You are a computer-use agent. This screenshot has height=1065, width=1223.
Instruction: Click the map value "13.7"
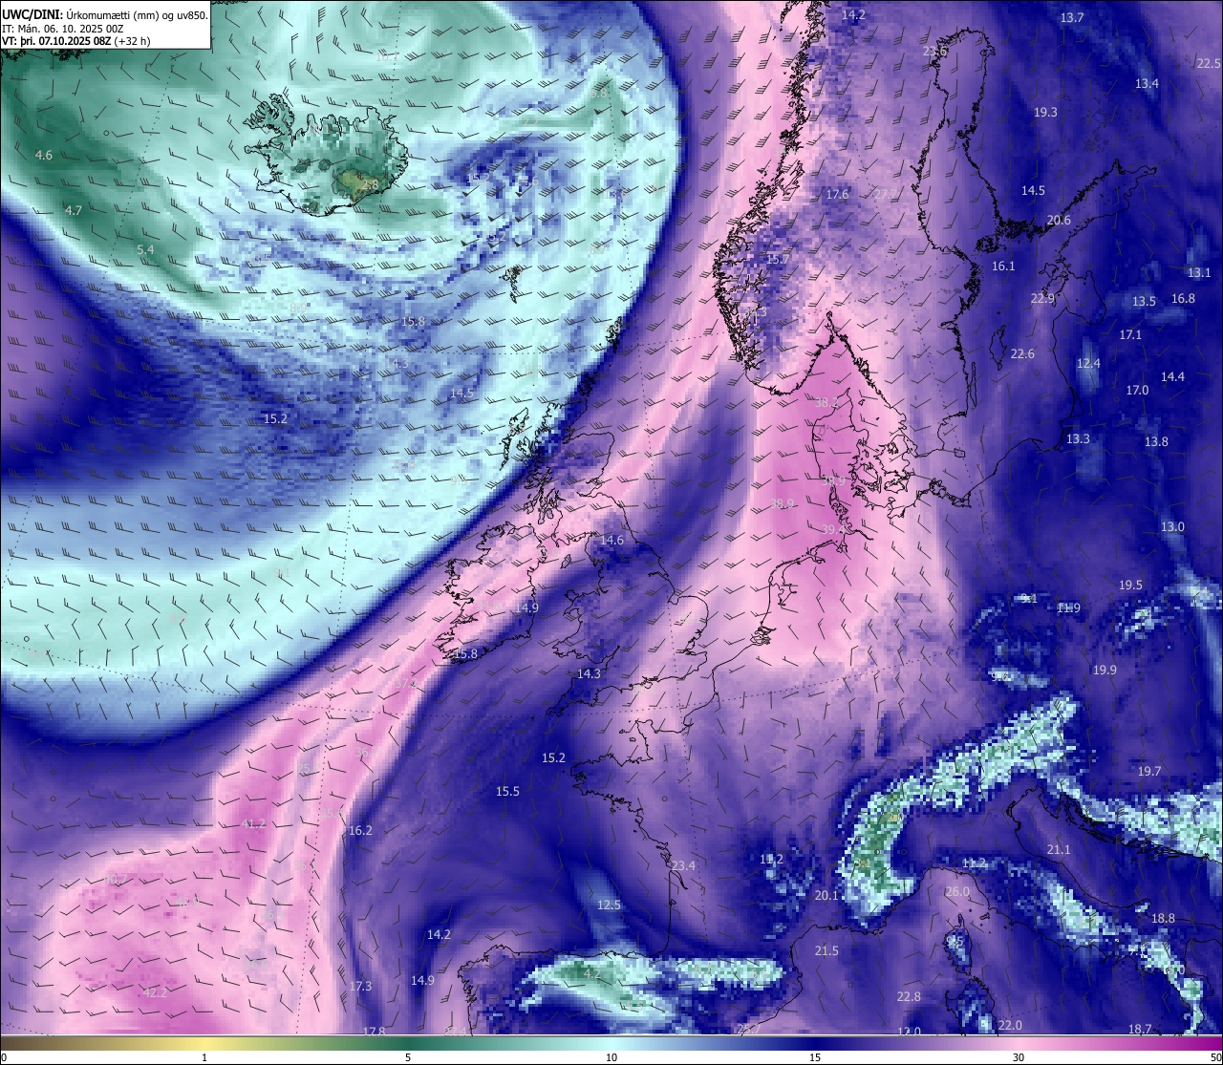click(x=1072, y=18)
